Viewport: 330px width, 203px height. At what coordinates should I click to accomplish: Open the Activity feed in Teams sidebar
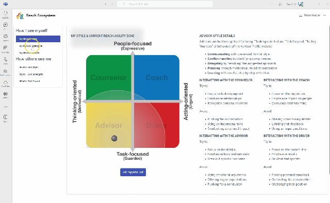(x=6, y=15)
